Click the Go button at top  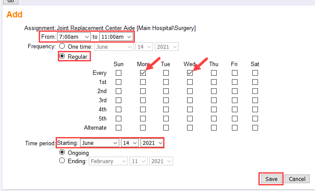coord(11,1)
